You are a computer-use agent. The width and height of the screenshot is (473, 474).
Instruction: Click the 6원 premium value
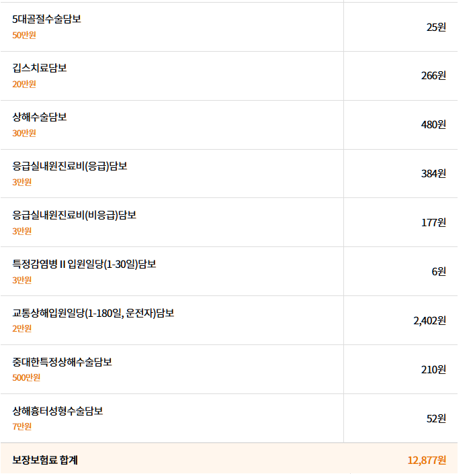[x=439, y=272]
